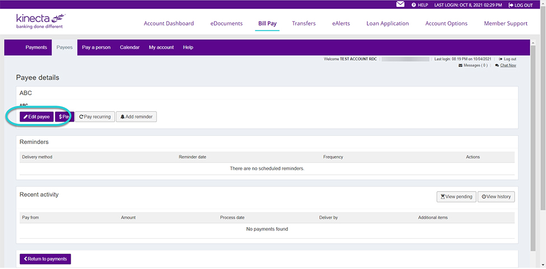
Task: Select the Payees tab
Action: coord(64,48)
